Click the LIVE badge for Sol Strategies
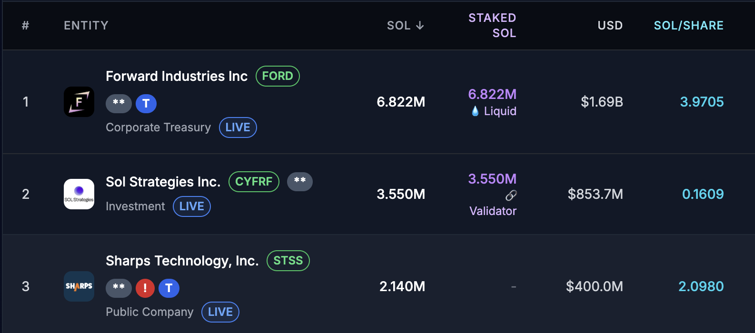Screen dimensions: 755x333 tap(191, 206)
